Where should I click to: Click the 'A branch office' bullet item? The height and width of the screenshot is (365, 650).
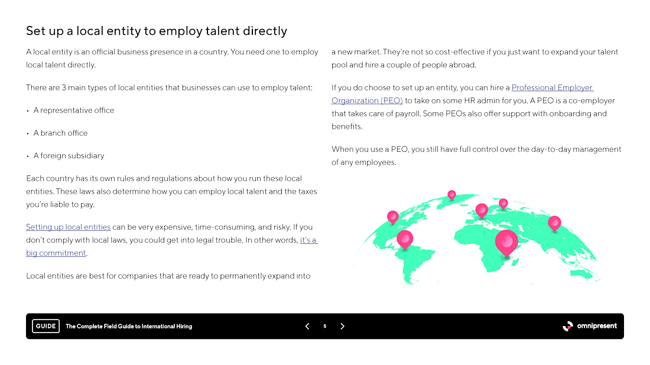point(60,133)
